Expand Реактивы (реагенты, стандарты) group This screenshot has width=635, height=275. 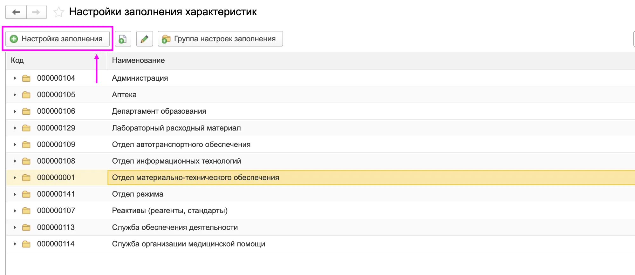[15, 211]
